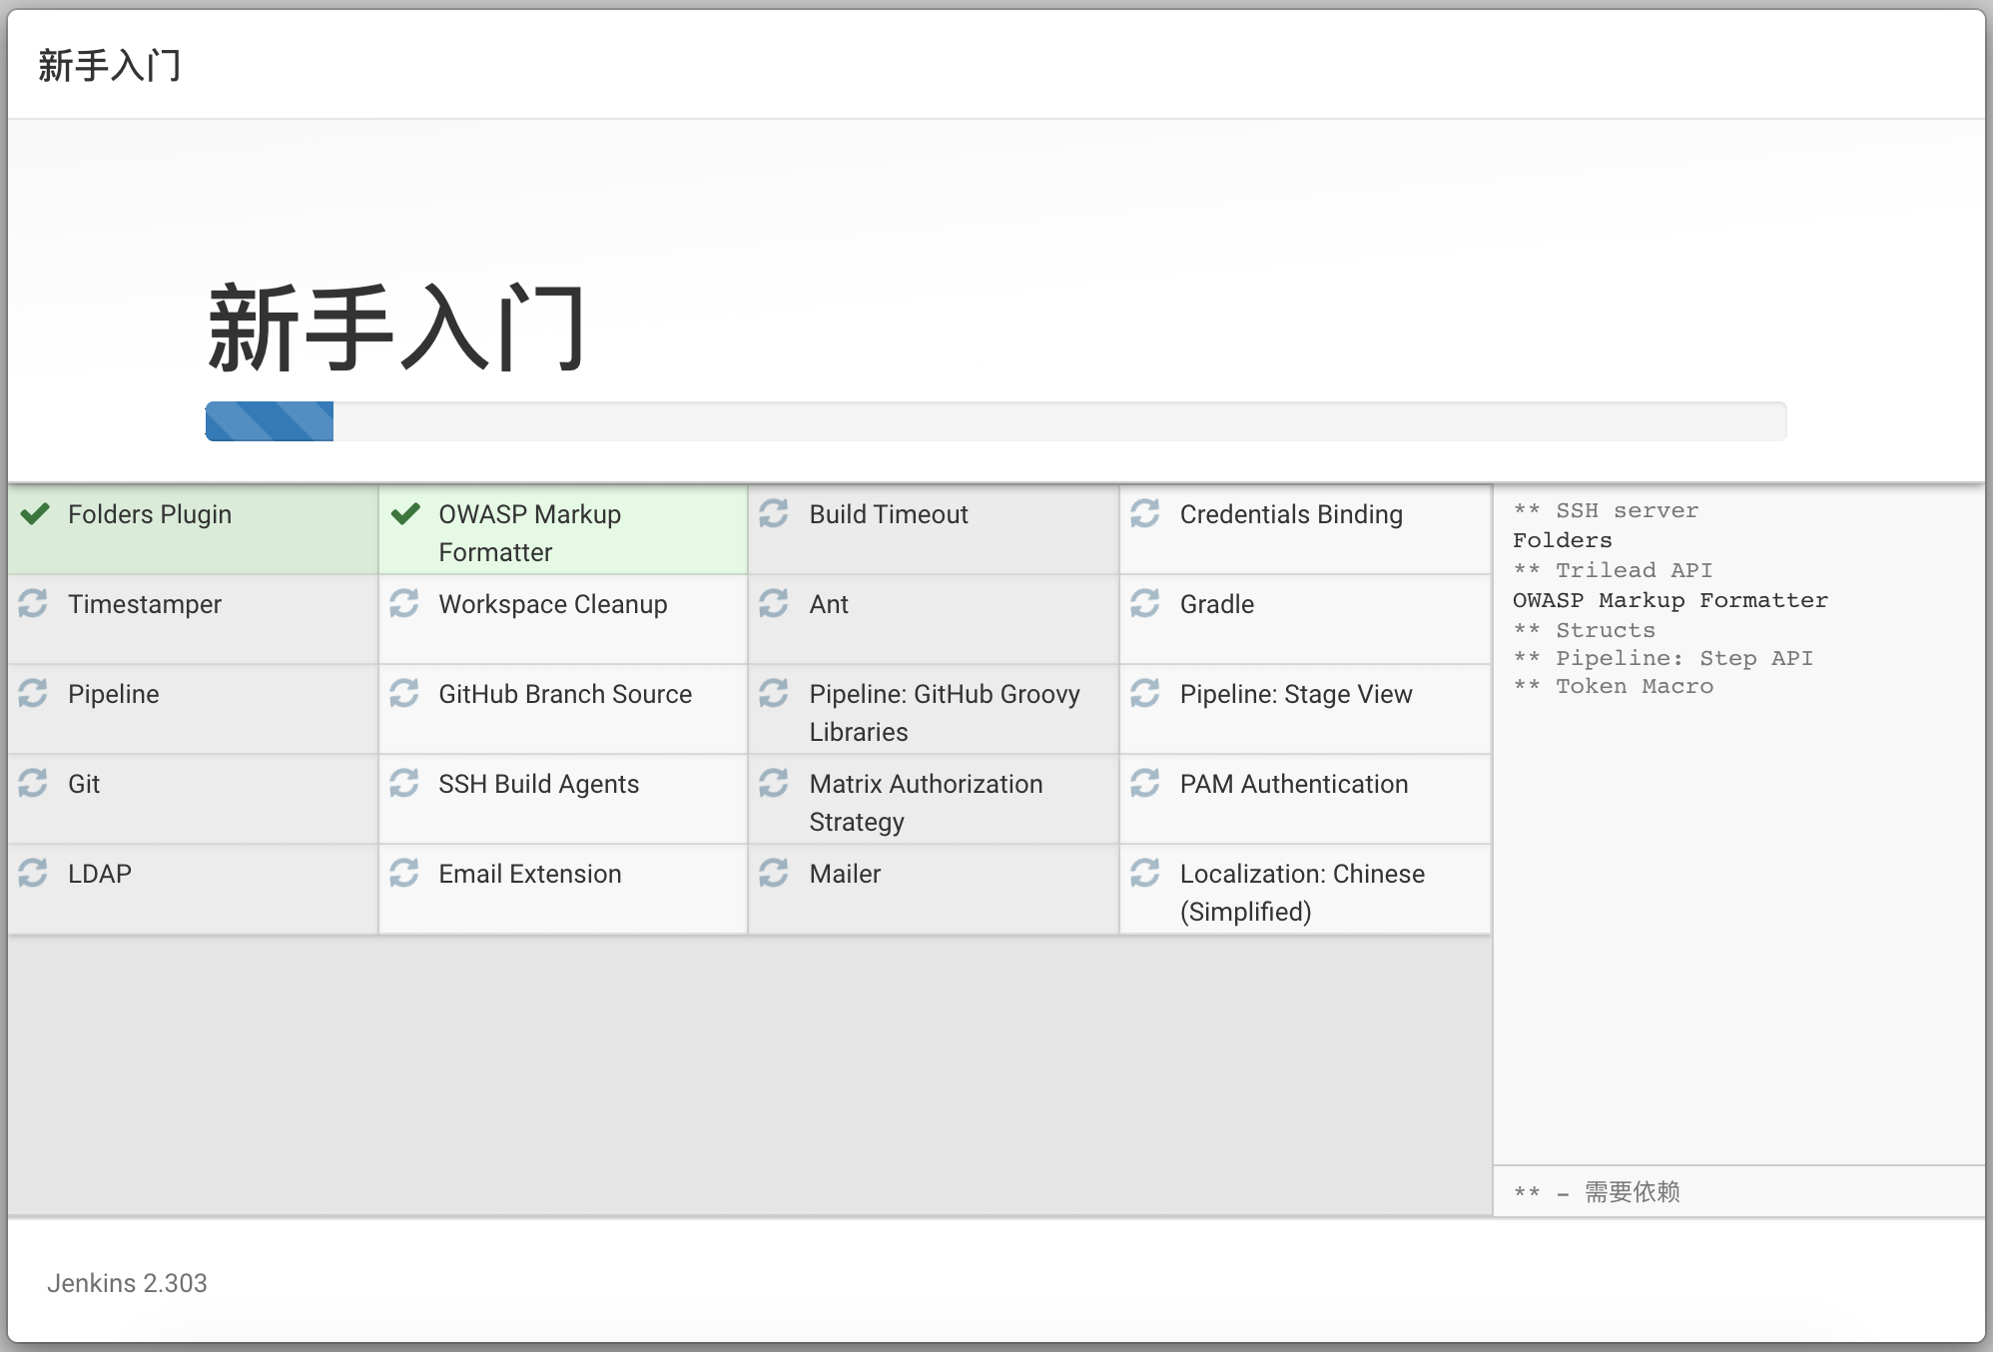Select the Folders Plugin label

[x=150, y=514]
